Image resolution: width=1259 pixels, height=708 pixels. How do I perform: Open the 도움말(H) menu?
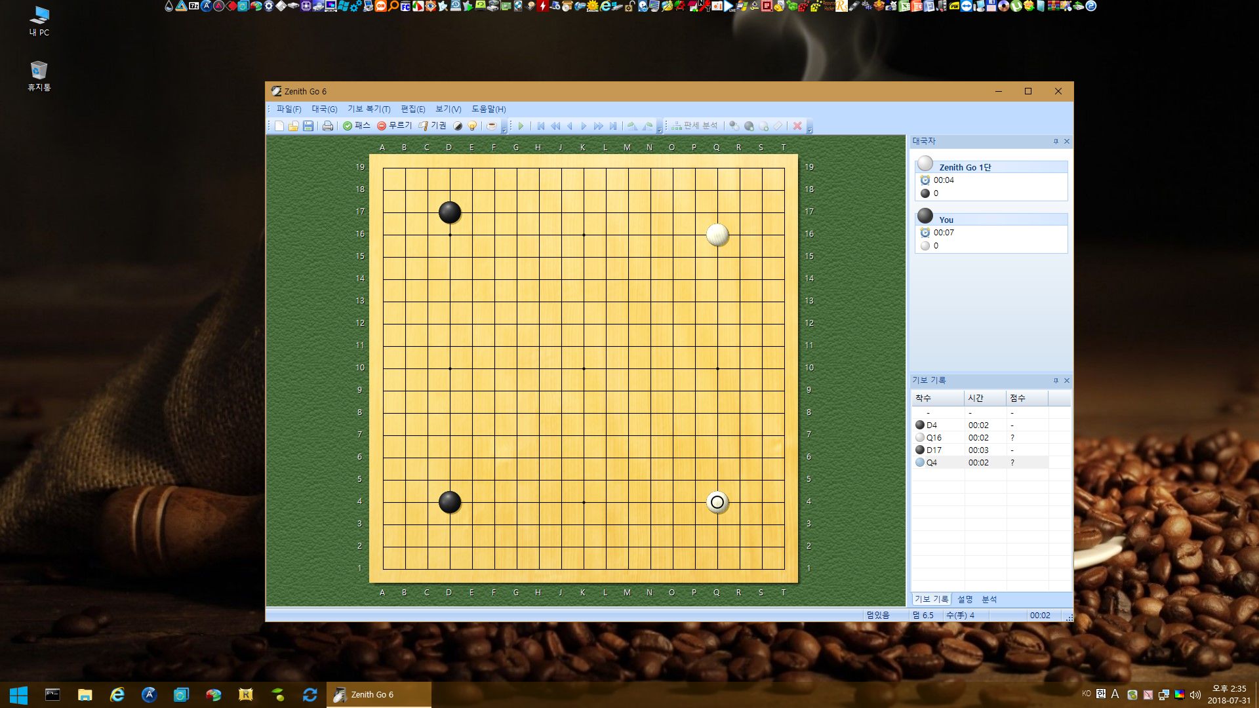tap(489, 109)
